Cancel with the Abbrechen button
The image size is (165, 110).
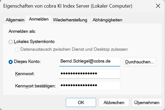click(x=114, y=102)
